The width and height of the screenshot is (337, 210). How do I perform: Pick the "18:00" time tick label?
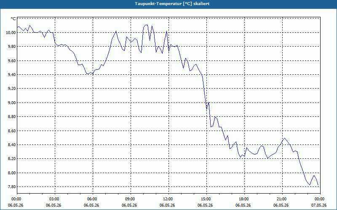(244, 199)
